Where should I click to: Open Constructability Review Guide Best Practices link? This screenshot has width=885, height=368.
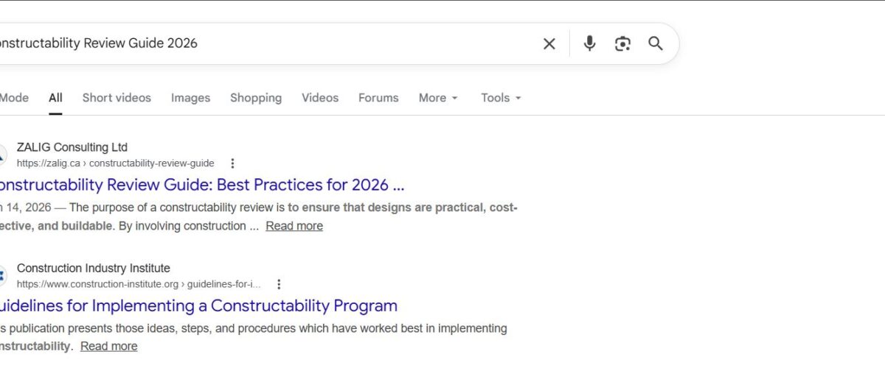tap(199, 185)
